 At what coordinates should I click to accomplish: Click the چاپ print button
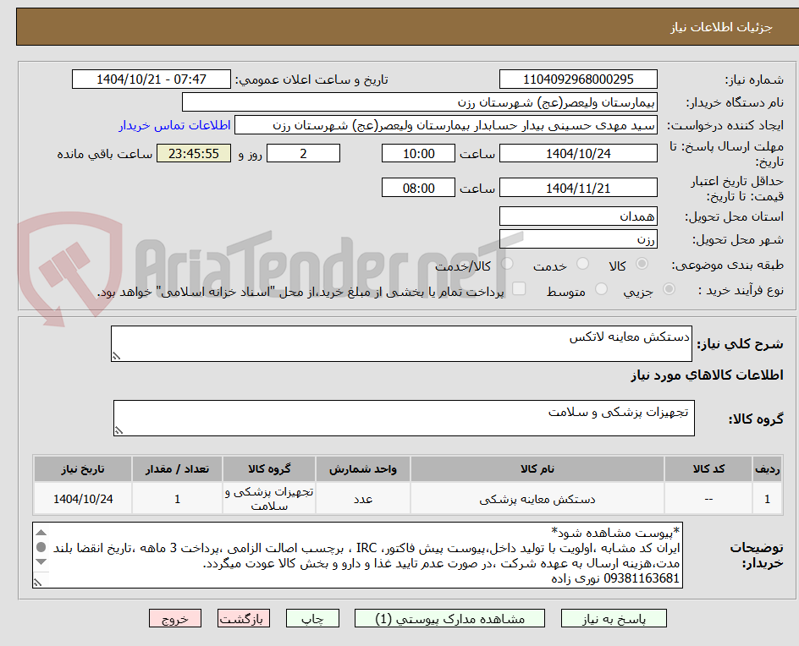coord(311,618)
